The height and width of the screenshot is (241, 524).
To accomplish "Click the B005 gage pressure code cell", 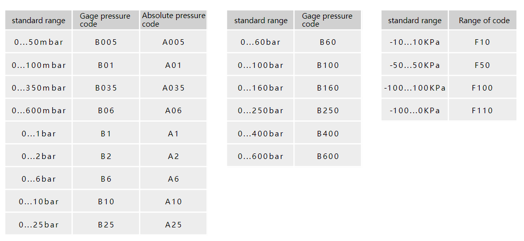I will point(106,42).
